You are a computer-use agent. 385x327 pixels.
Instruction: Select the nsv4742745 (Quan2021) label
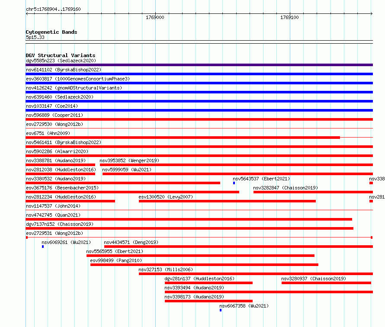pos(53,215)
